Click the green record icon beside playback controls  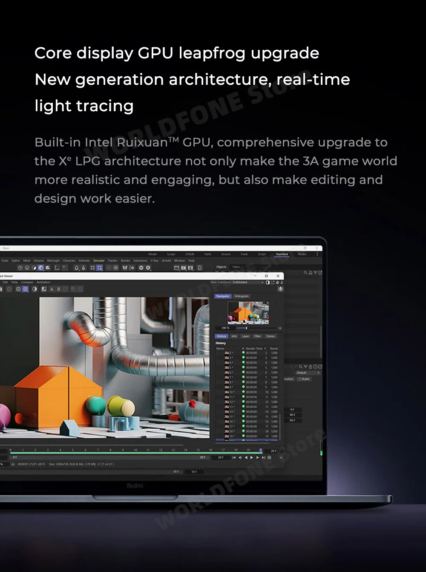pyautogui.click(x=269, y=457)
